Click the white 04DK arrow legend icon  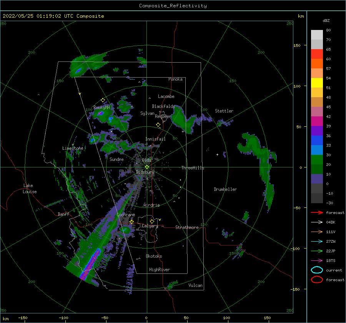[317, 222]
